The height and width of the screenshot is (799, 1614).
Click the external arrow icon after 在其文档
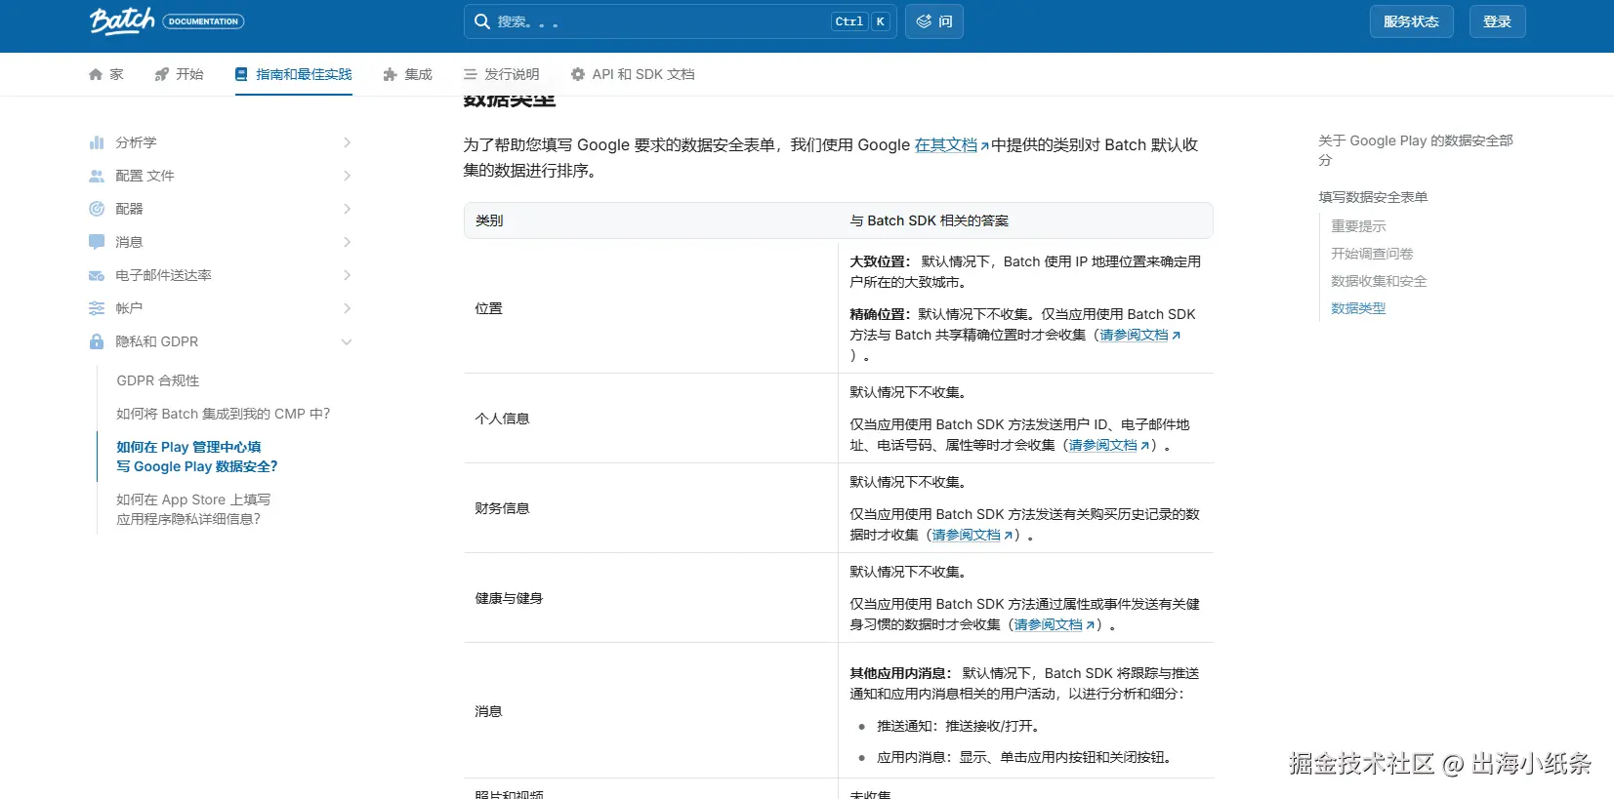[984, 146]
